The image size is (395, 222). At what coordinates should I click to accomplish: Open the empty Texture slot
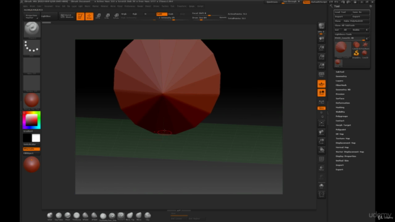click(x=31, y=83)
